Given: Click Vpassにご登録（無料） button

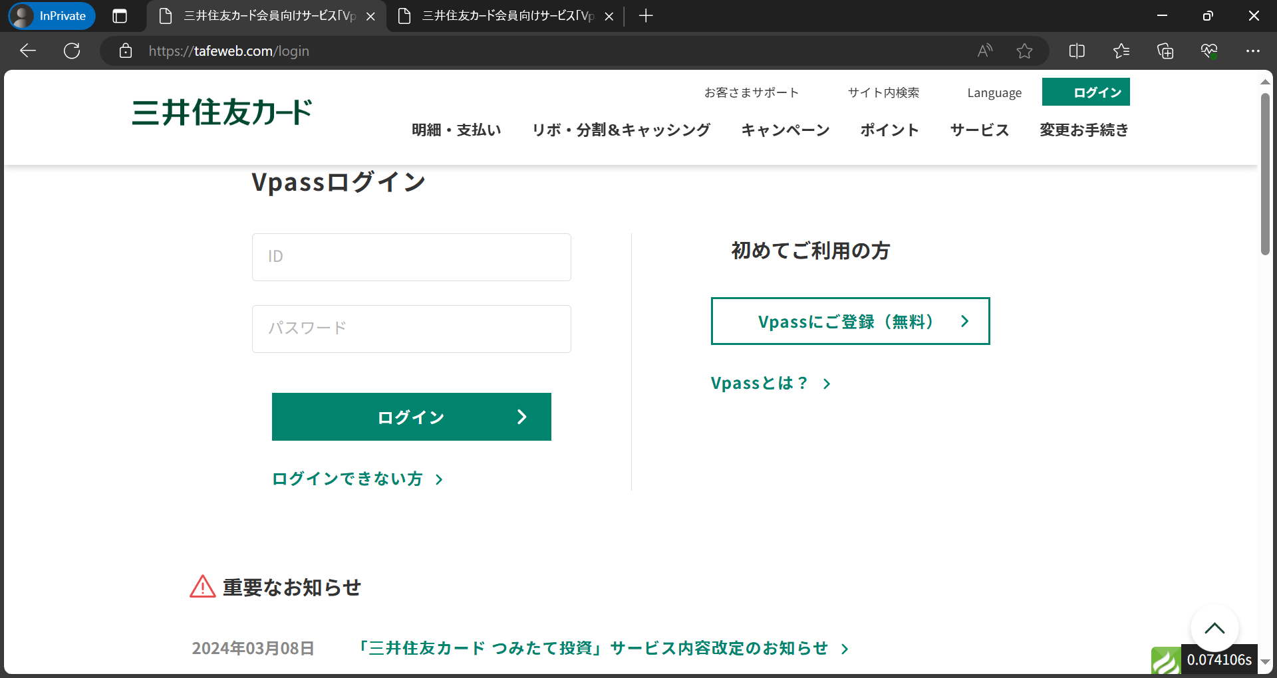Looking at the screenshot, I should [x=850, y=321].
